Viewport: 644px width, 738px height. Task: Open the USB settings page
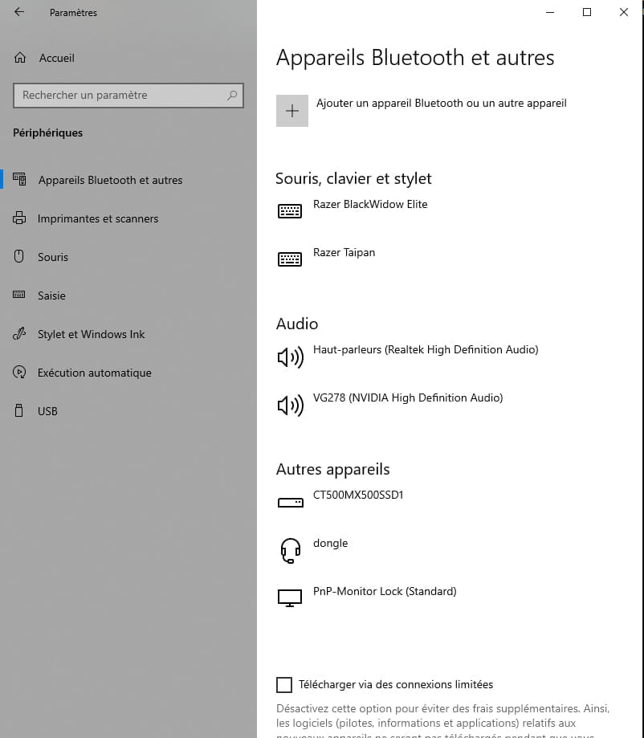click(x=47, y=411)
